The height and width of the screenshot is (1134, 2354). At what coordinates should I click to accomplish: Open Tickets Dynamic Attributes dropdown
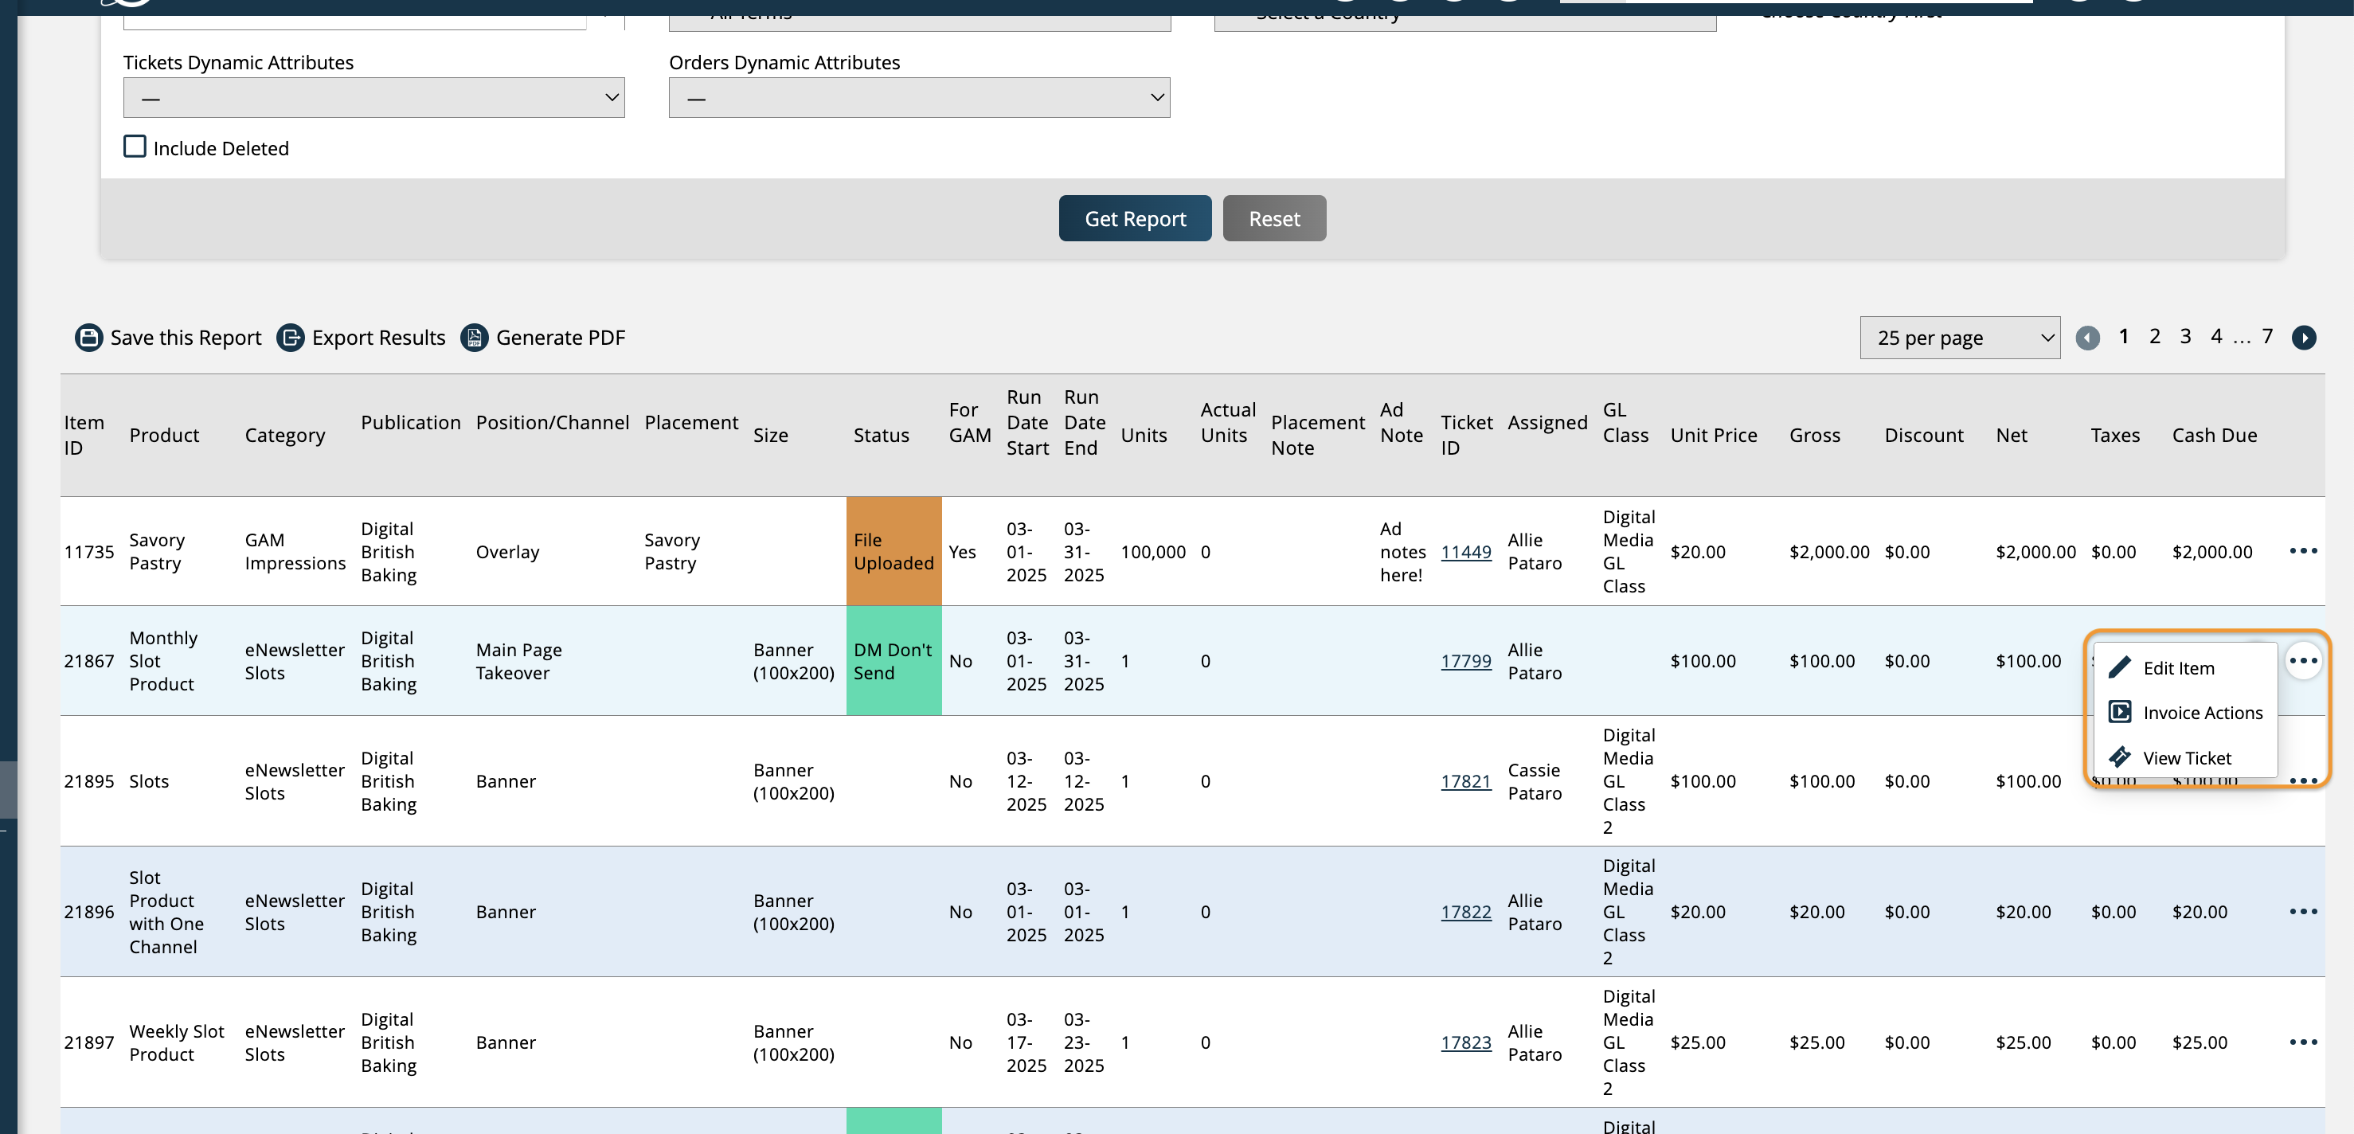point(373,98)
